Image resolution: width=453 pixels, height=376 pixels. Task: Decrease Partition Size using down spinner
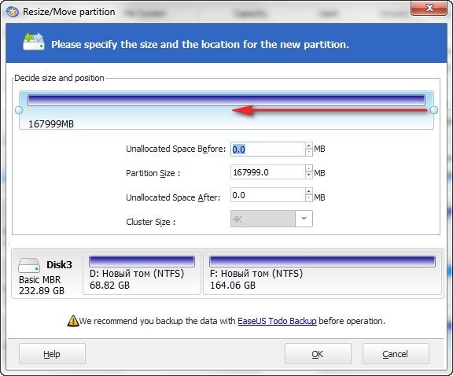tap(309, 175)
